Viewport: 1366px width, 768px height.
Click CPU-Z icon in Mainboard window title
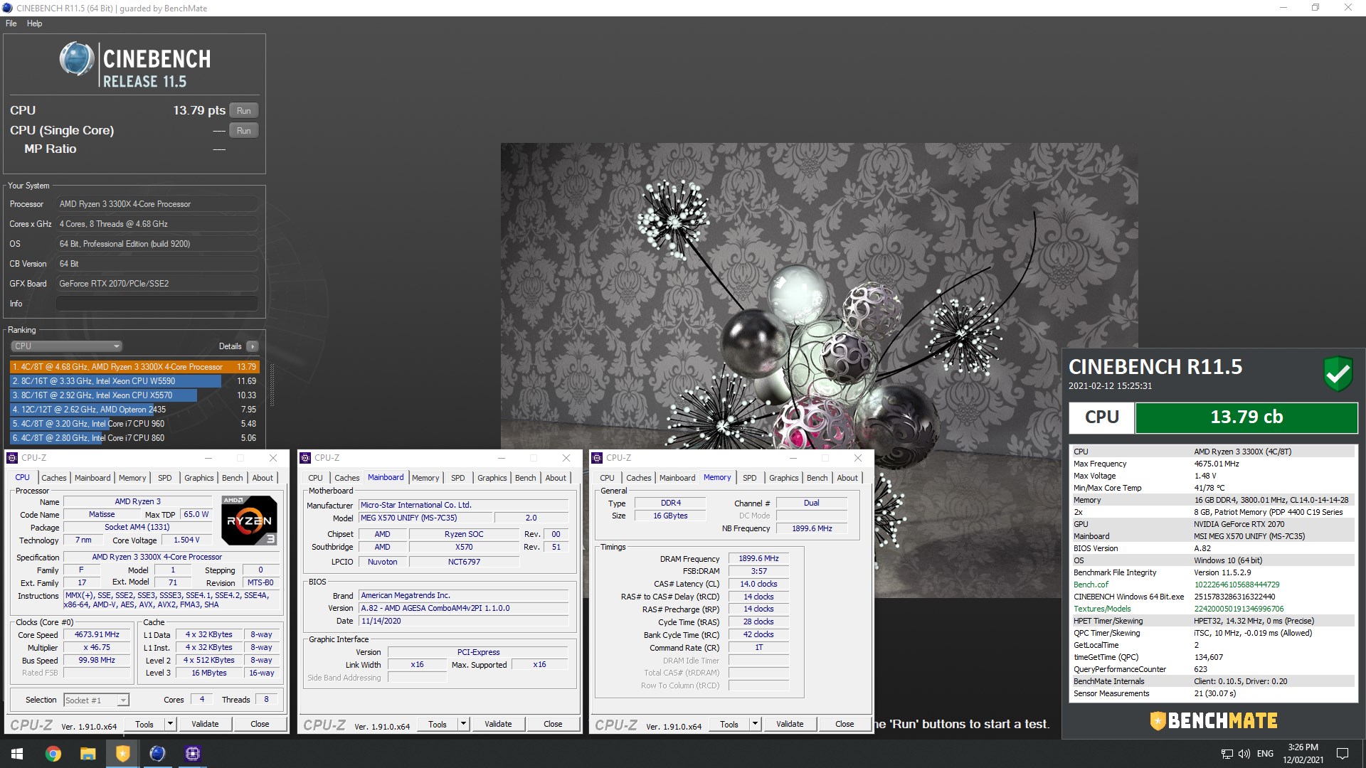(306, 458)
